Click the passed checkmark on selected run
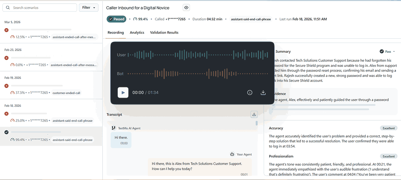 (6, 132)
